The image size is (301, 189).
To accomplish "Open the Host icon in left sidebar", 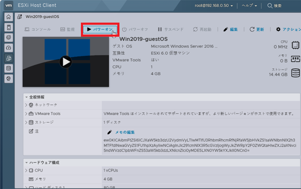I will point(8,27).
